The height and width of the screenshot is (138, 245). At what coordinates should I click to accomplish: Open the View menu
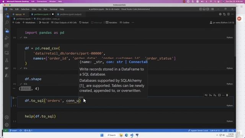click(34, 9)
